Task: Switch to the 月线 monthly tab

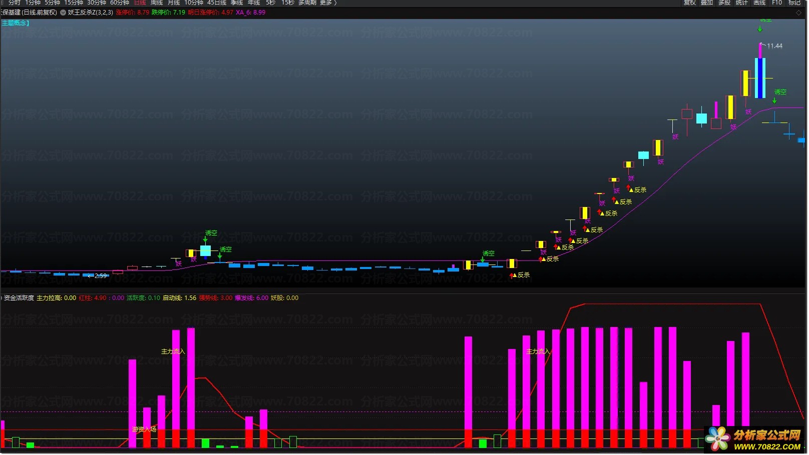Action: (x=174, y=2)
